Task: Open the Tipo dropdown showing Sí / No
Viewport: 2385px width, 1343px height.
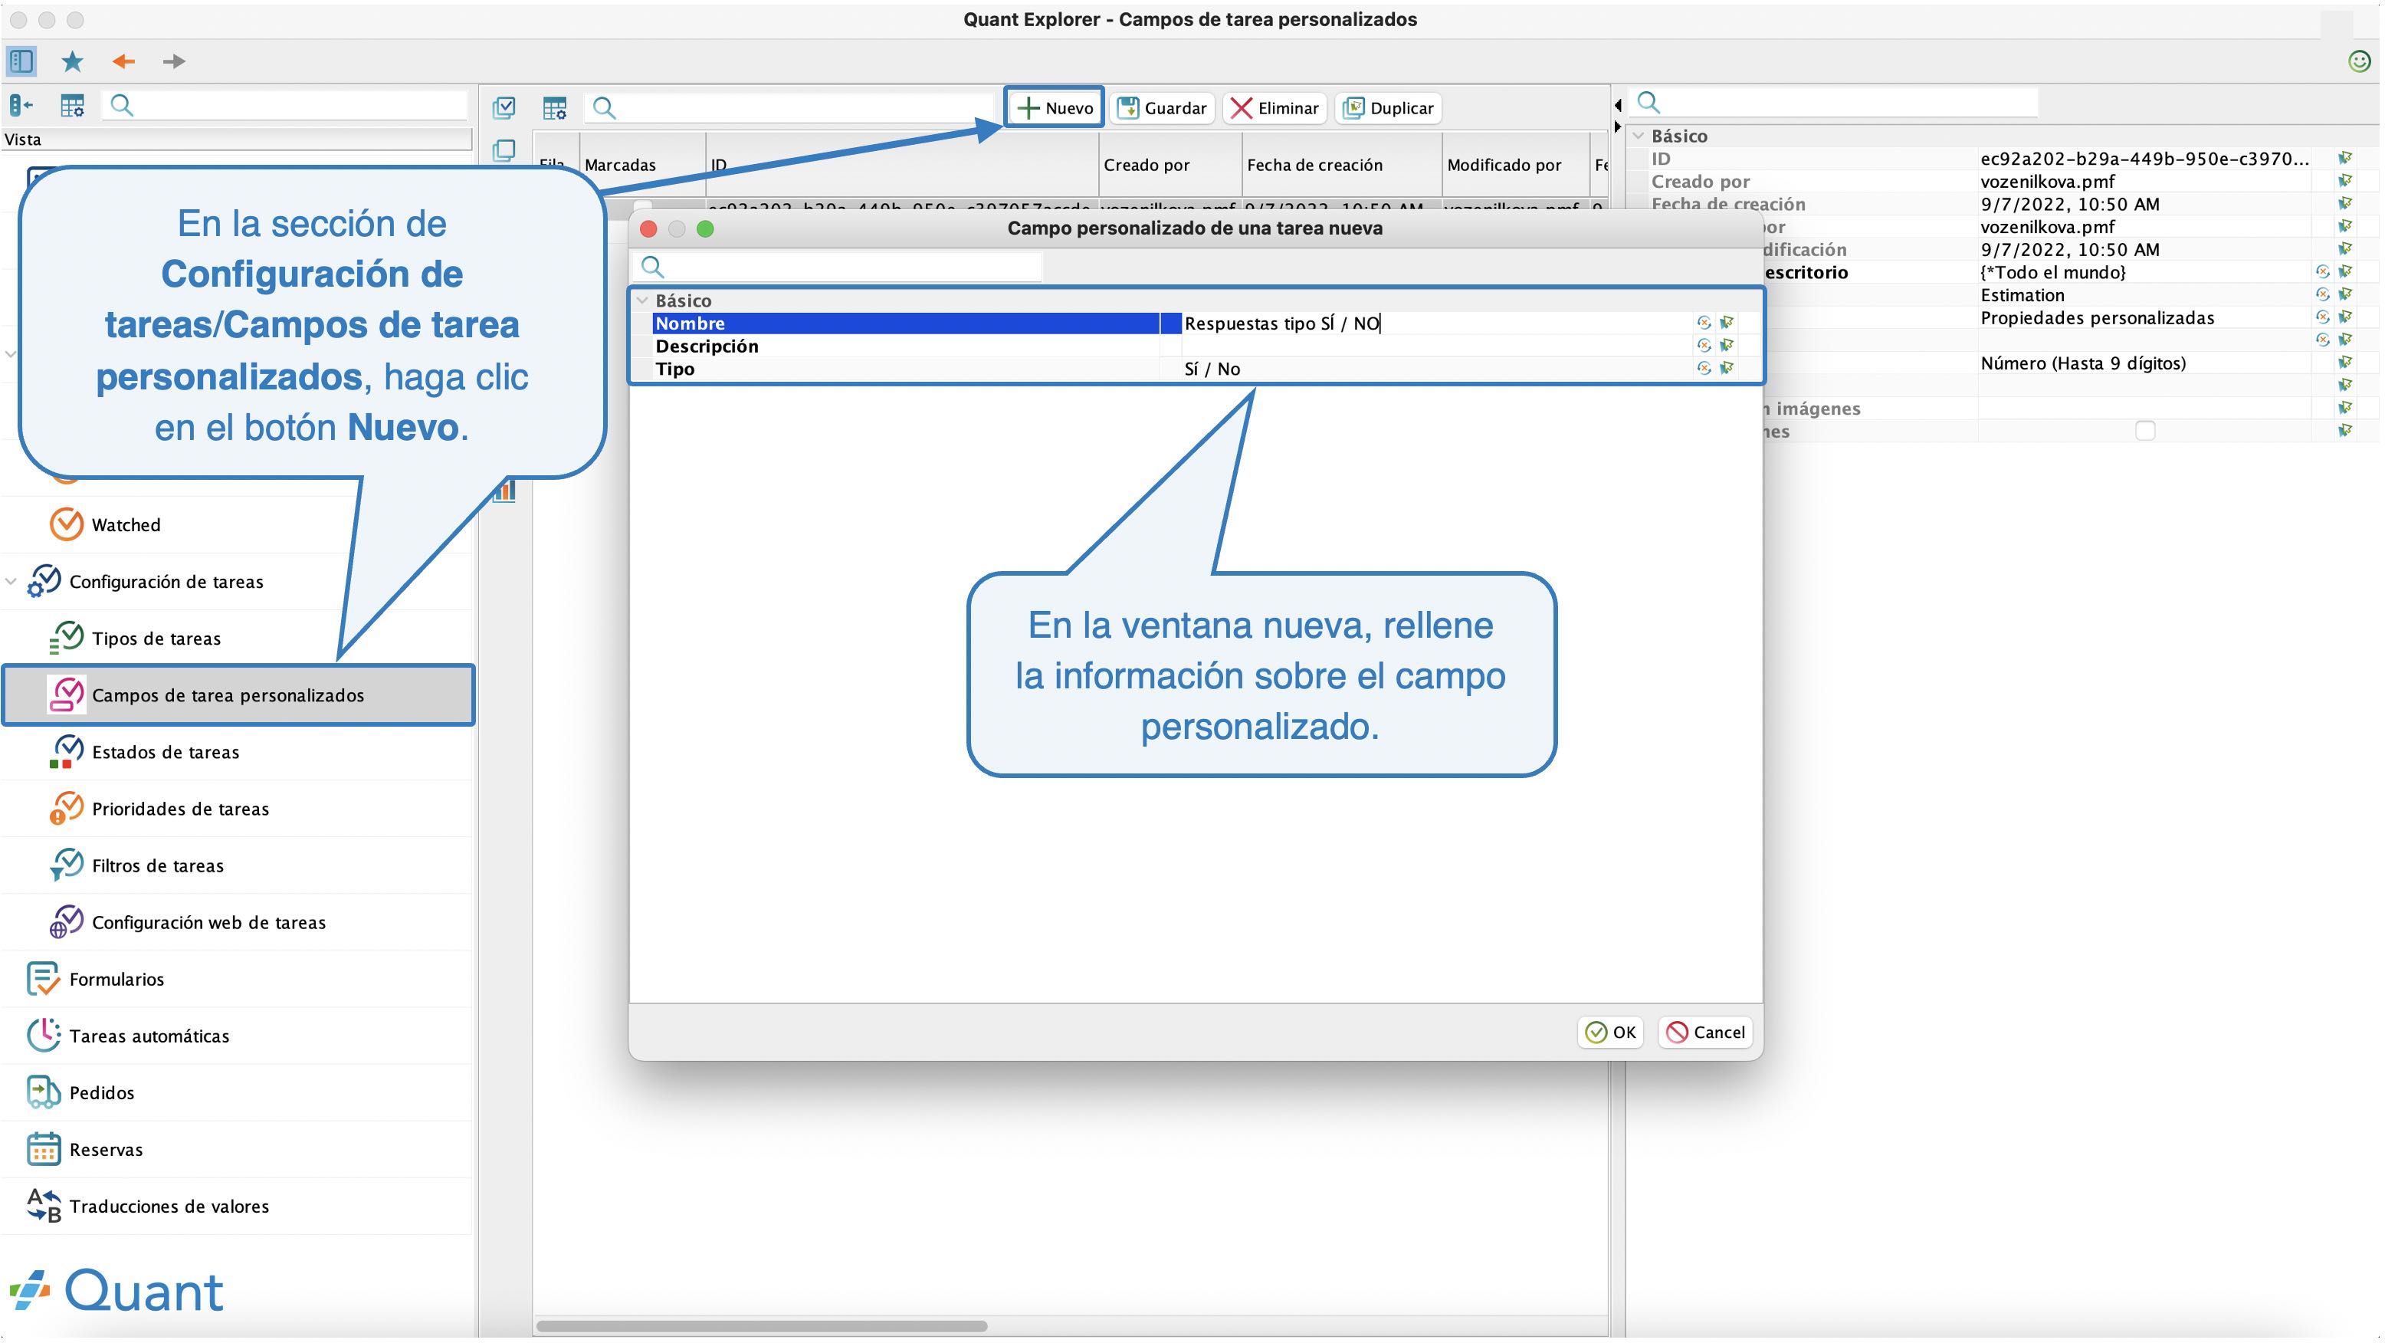Action: [1436, 368]
